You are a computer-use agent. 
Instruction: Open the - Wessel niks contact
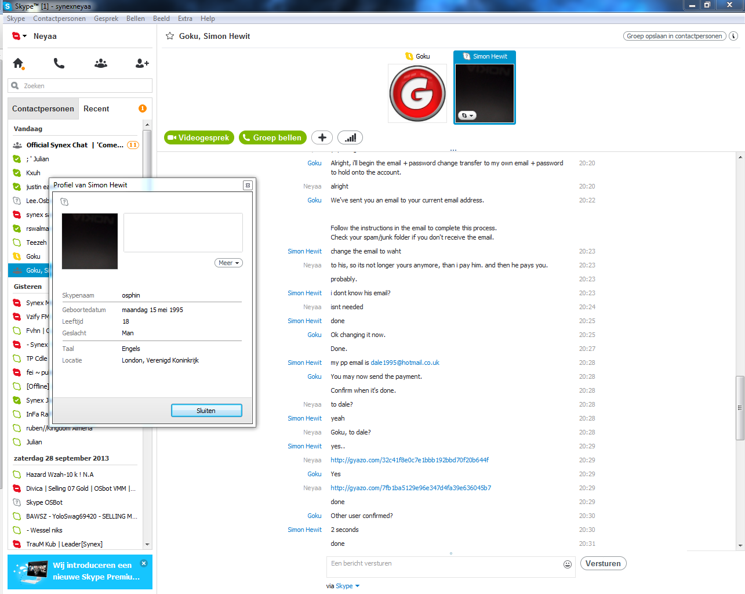coord(75,530)
